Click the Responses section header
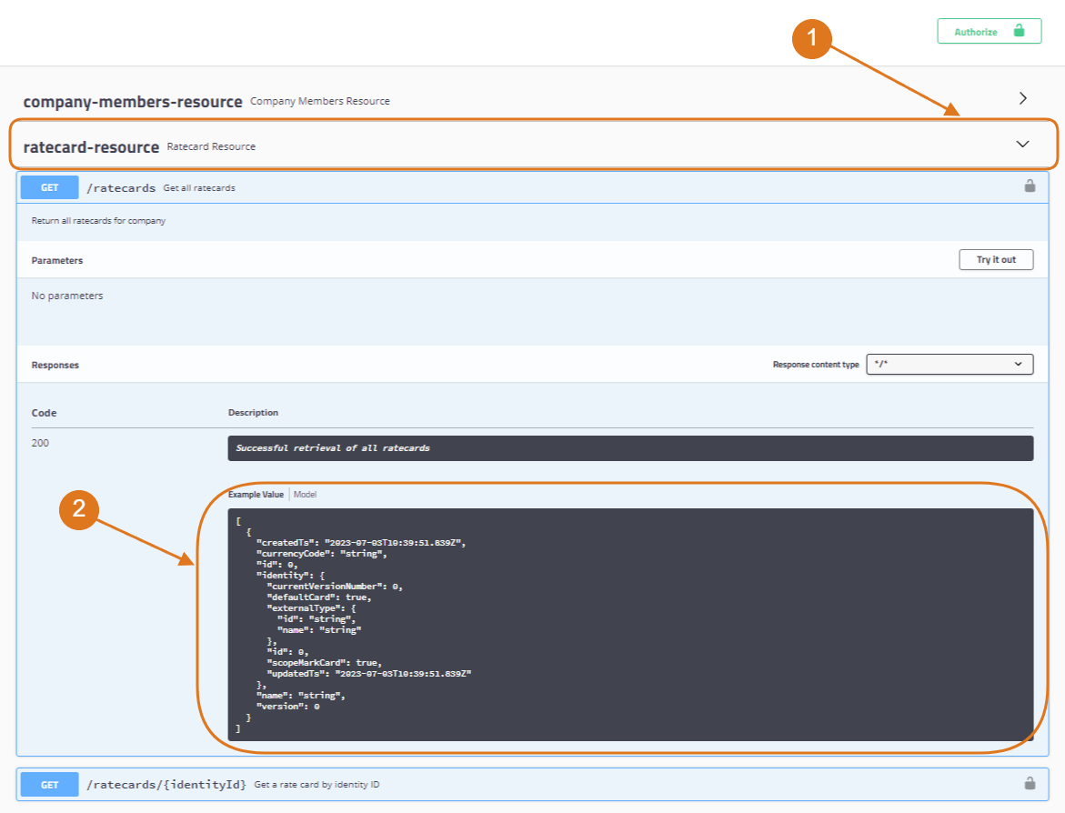Viewport: 1065px width, 813px height. [55, 365]
